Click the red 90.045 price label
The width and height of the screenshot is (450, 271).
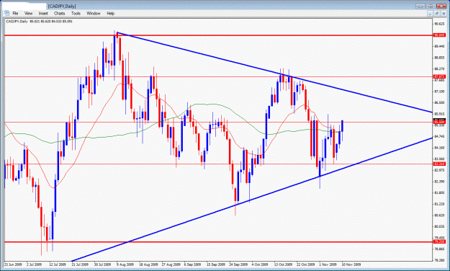pos(439,35)
